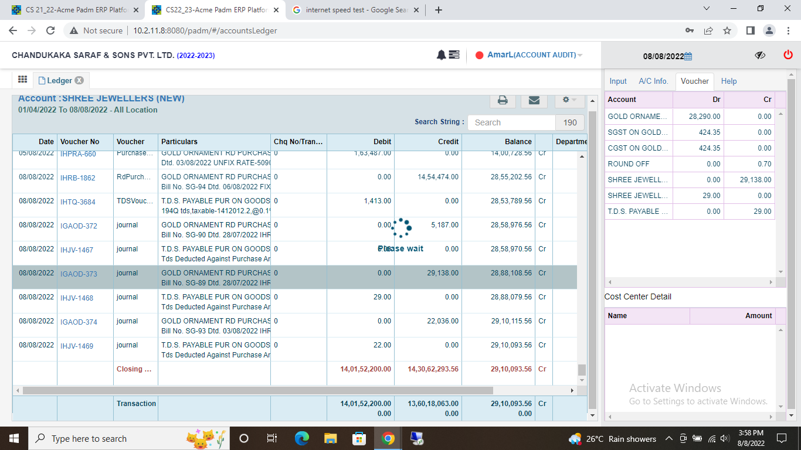
Task: Switch to the Input tab
Action: [618, 81]
